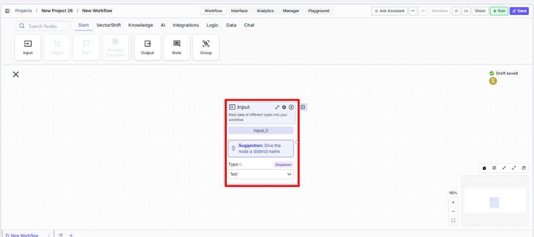Activate the hand pan tool
The width and height of the screenshot is (534, 237).
(524, 168)
